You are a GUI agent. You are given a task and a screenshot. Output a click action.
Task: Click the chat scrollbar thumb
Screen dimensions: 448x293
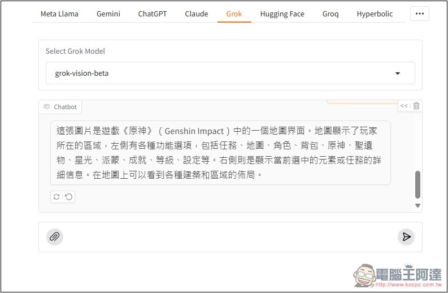(417, 184)
